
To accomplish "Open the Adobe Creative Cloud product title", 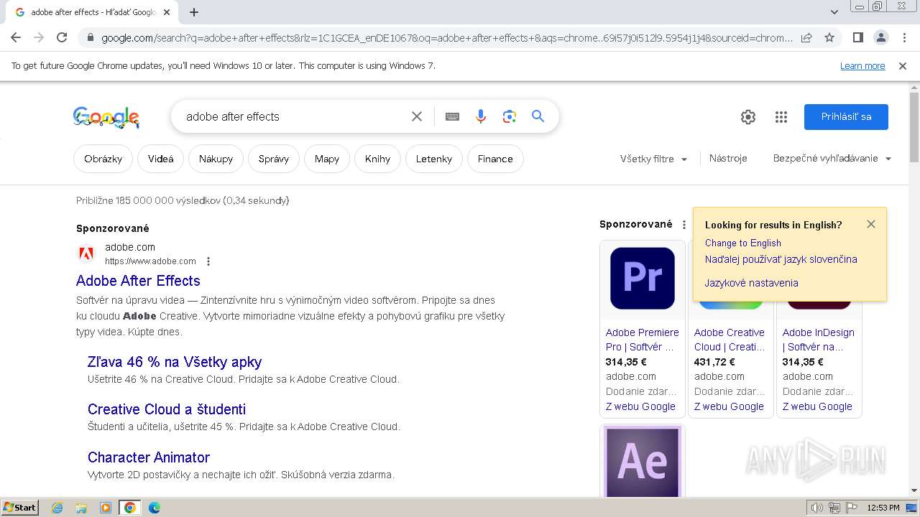I will [x=730, y=340].
